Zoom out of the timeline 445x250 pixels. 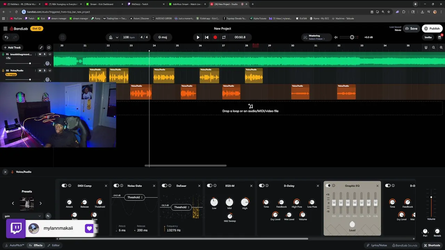(x=434, y=48)
